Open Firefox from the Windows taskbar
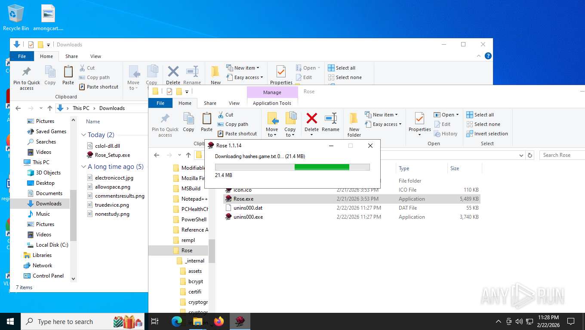This screenshot has height=330, width=585. click(x=219, y=321)
